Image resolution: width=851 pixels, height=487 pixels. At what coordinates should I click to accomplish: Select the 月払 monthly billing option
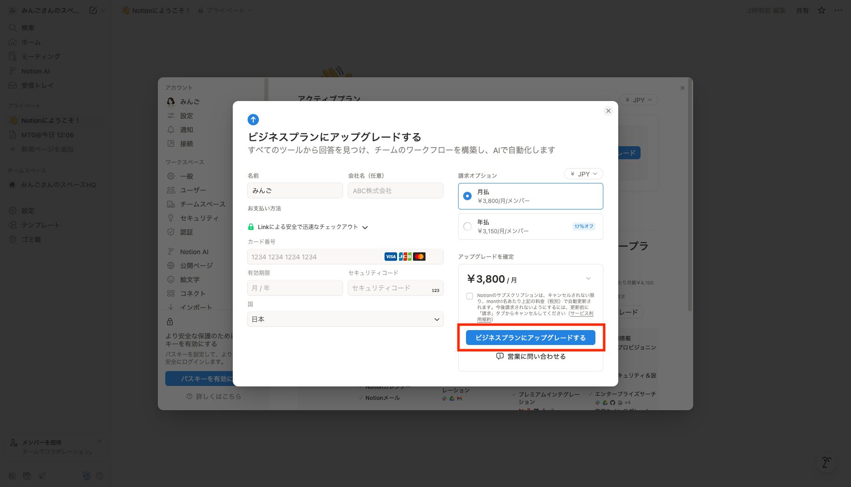point(467,196)
